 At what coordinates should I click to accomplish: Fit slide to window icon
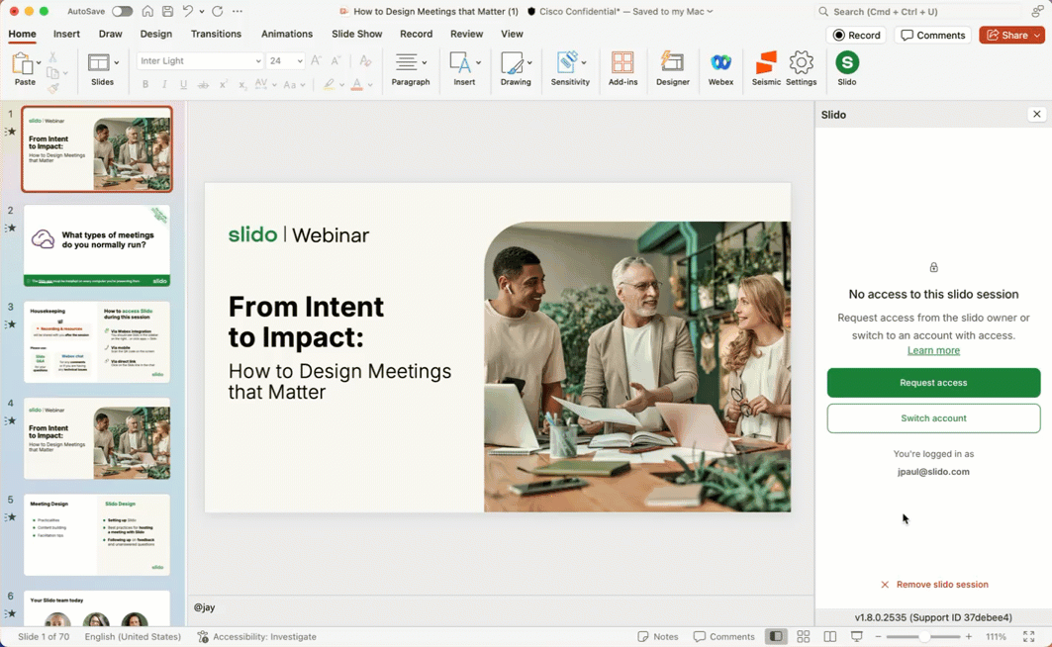tap(1028, 636)
